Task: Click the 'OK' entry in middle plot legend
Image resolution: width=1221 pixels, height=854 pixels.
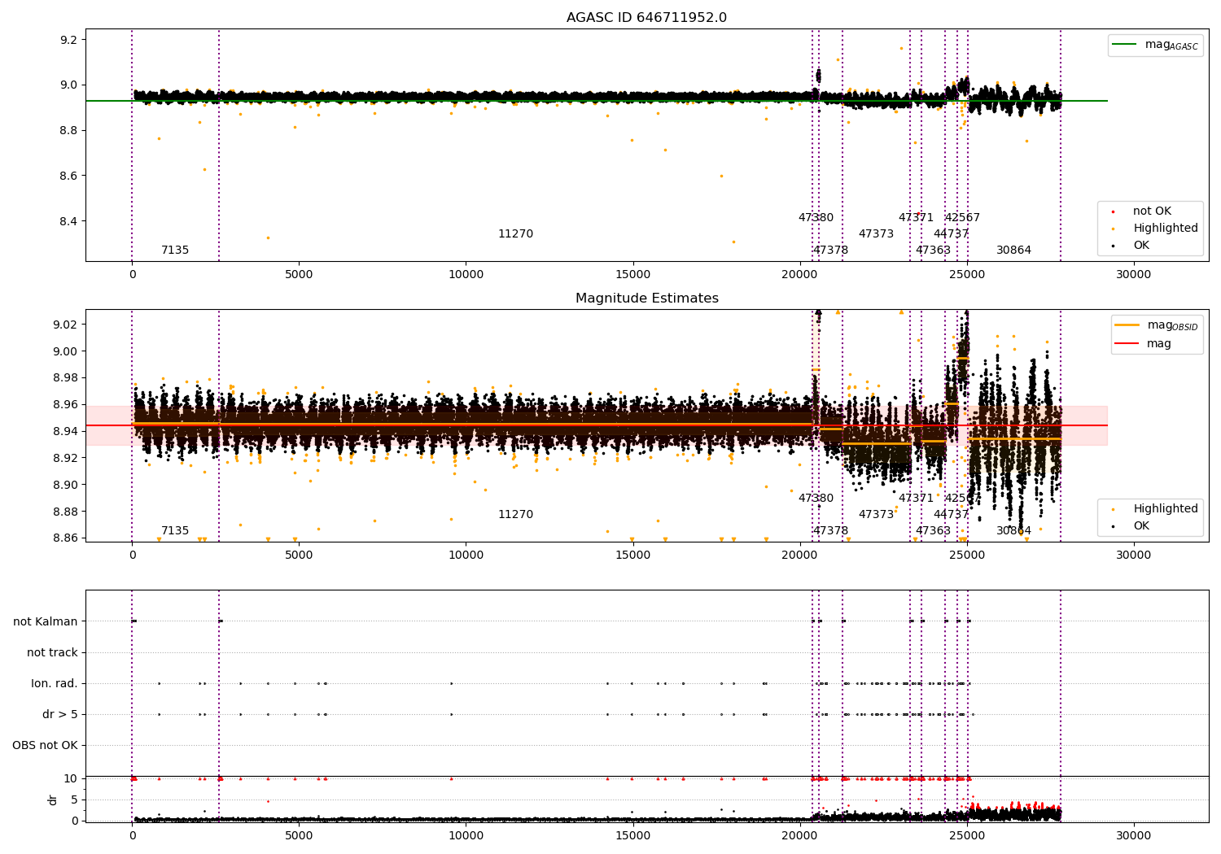Action: [1141, 526]
